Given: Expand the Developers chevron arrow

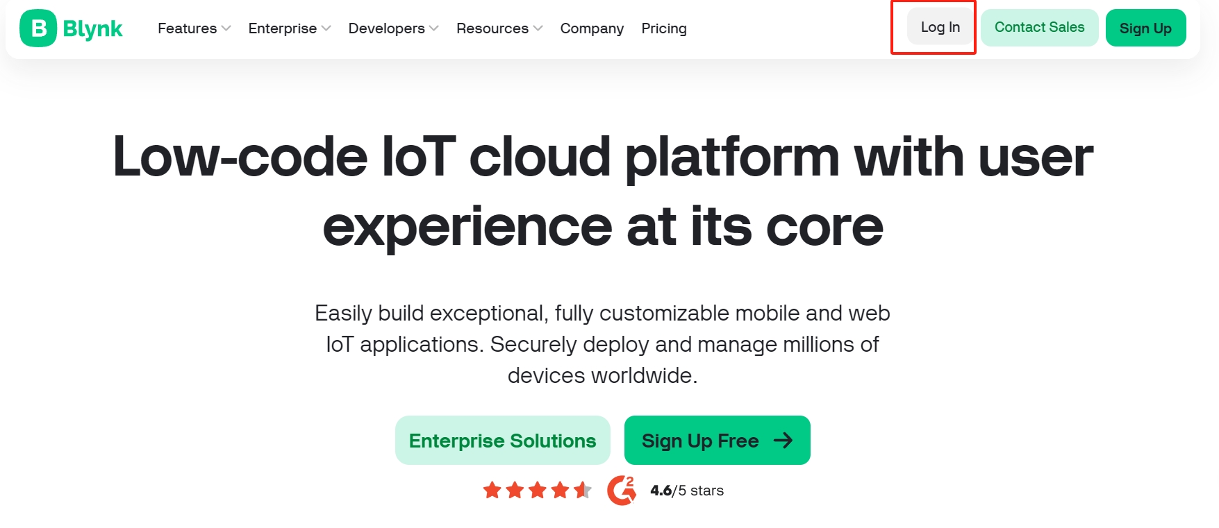Looking at the screenshot, I should [x=434, y=28].
